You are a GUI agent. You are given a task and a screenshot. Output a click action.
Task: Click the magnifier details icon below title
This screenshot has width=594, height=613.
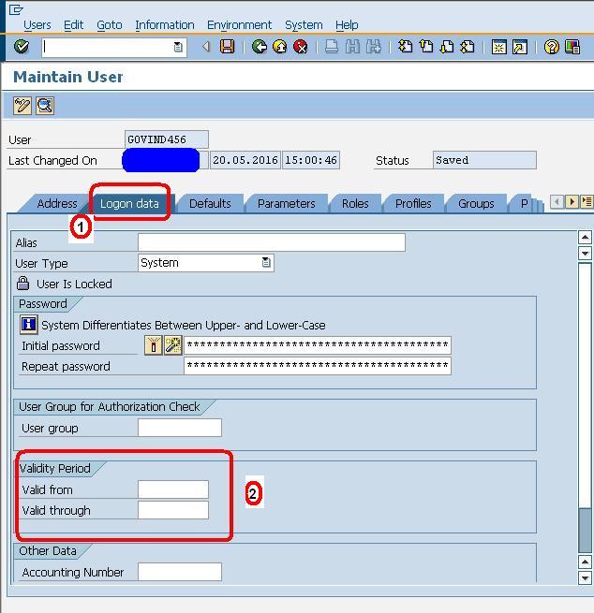point(45,106)
